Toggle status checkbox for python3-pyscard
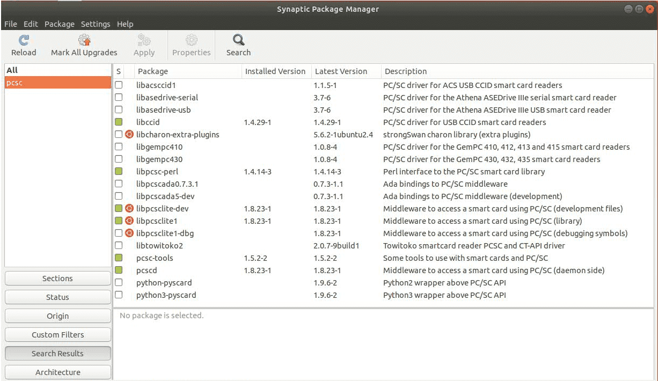The width and height of the screenshot is (658, 381). click(119, 295)
